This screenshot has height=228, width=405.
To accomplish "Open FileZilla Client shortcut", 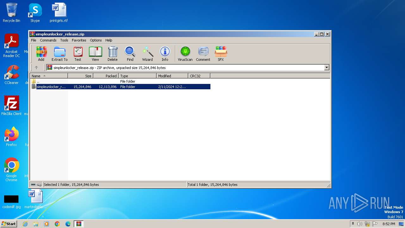I will [x=11, y=105].
